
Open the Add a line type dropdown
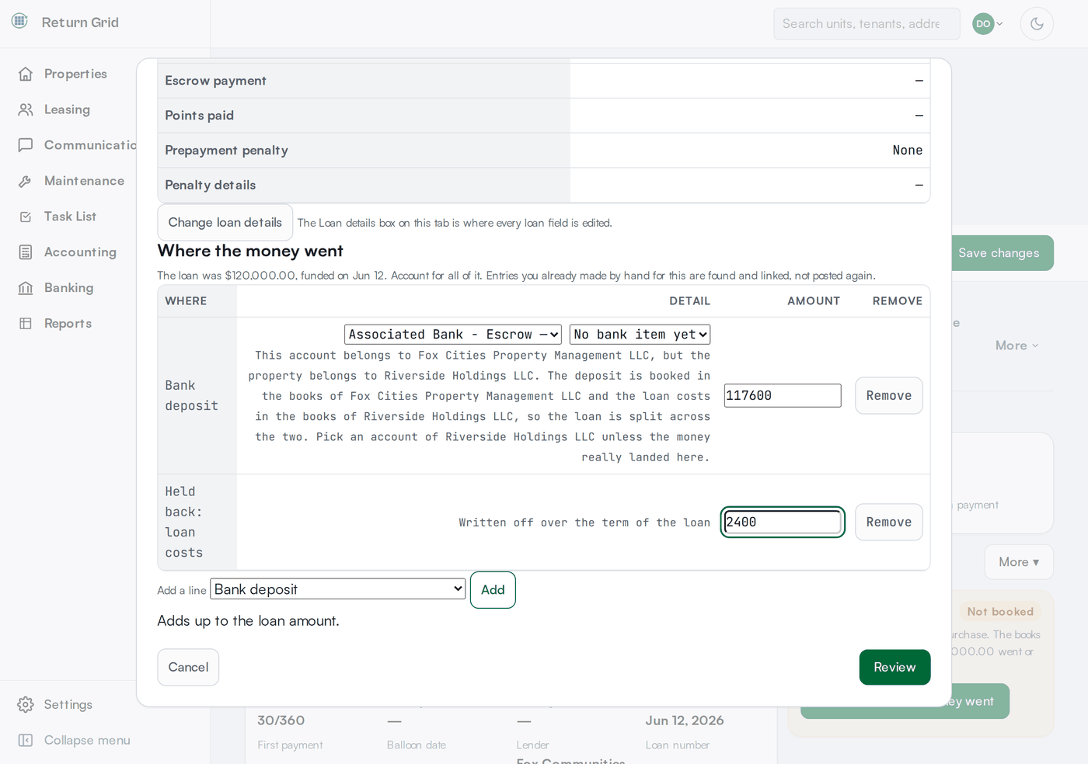click(338, 589)
